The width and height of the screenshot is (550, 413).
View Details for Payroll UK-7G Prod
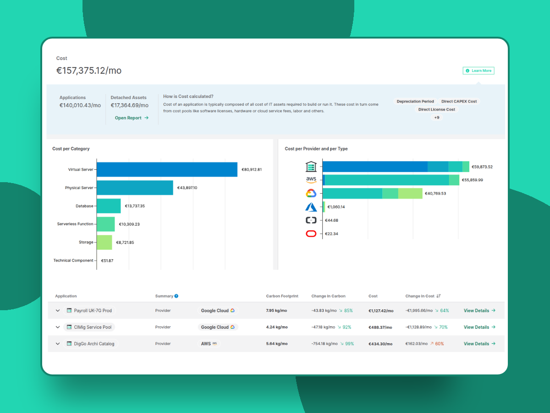click(x=479, y=311)
